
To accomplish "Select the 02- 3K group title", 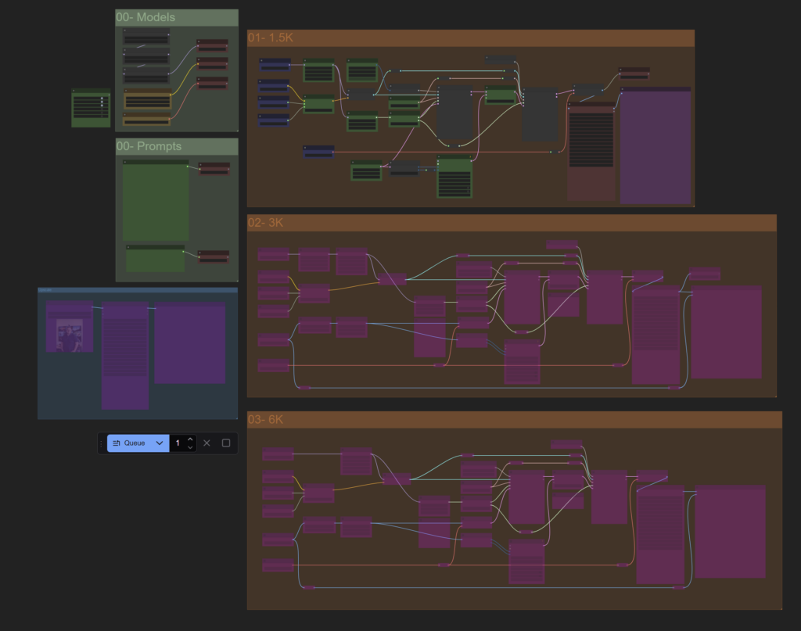I will pos(265,223).
